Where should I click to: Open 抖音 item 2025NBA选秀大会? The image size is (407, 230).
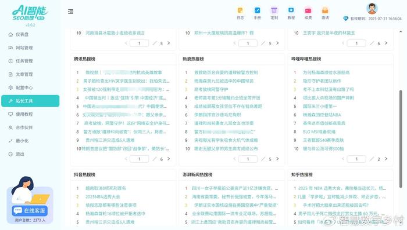pyautogui.click(x=103, y=196)
